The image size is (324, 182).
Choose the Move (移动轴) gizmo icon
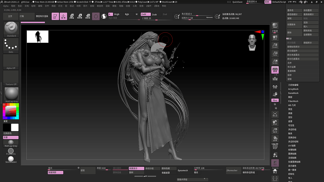pos(72,16)
